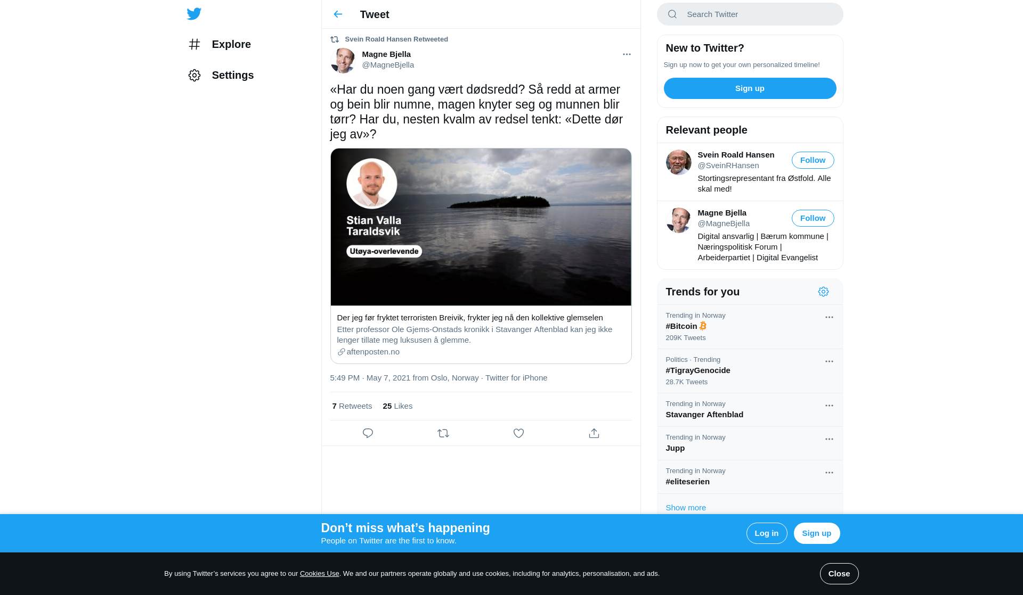Open Magne Bjella's profile picture in tweet
This screenshot has width=1023, height=595.
pos(343,60)
